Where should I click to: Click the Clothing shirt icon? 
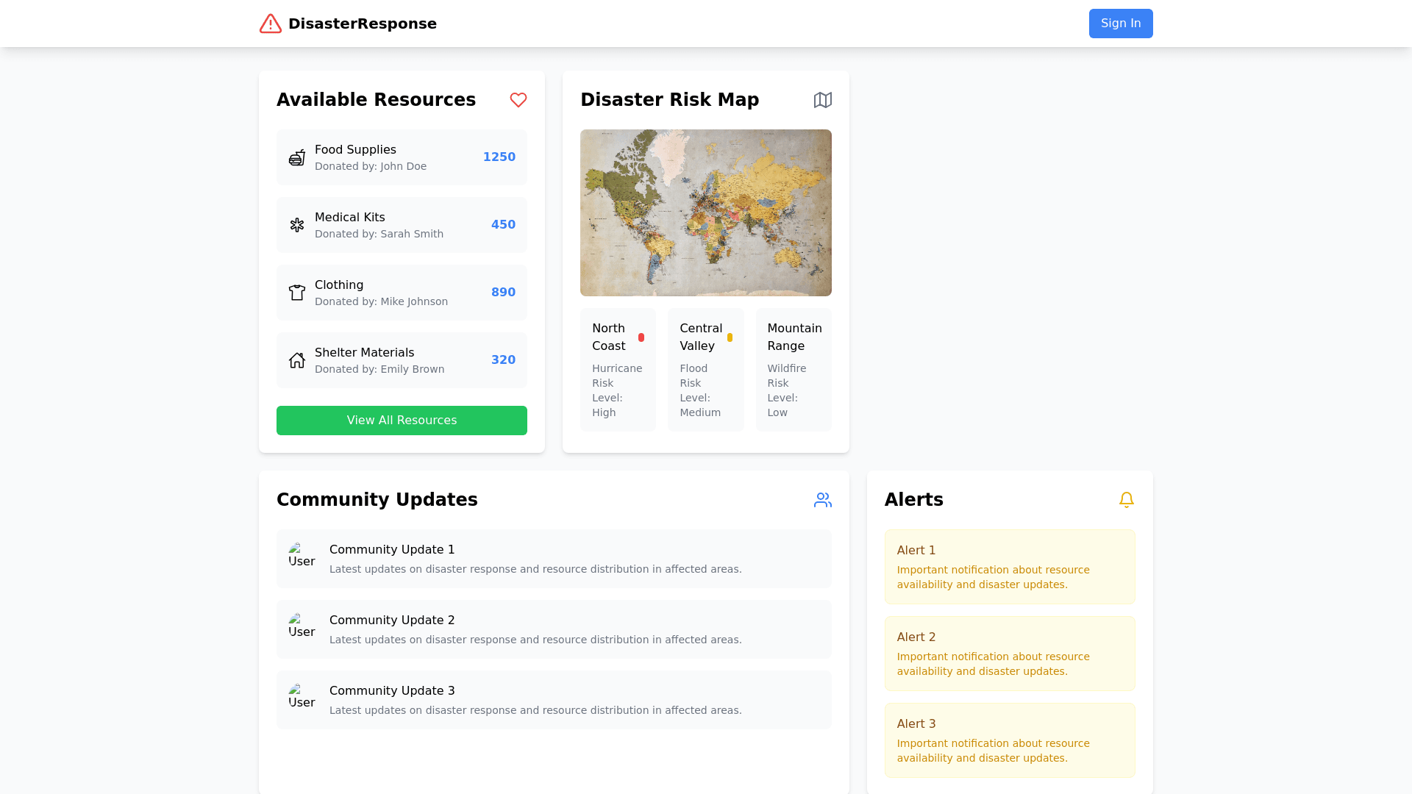[x=297, y=293]
